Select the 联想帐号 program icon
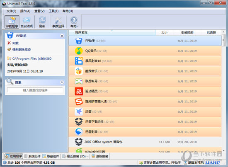228x167 pixels. (x=79, y=81)
